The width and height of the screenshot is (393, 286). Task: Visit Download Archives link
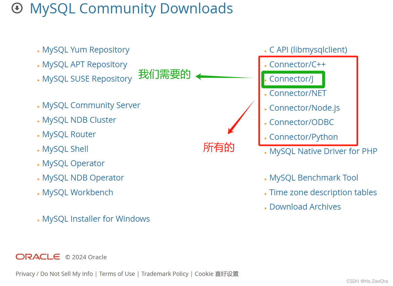(305, 207)
